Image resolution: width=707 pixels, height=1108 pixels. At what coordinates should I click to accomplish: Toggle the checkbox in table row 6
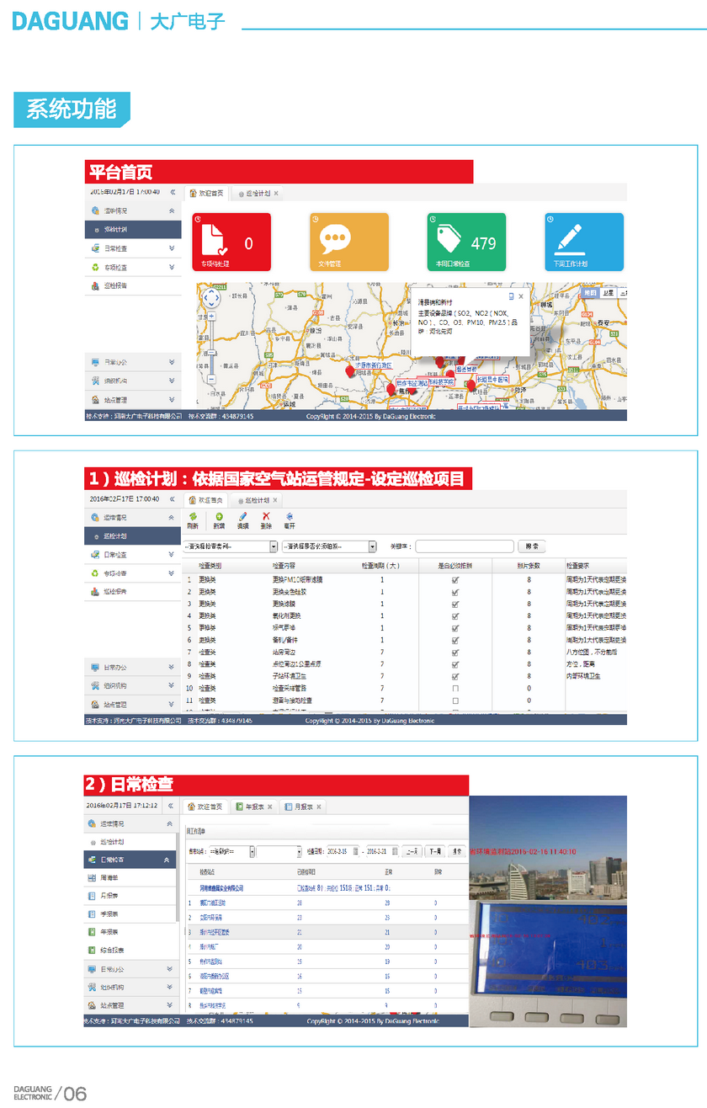tap(455, 640)
